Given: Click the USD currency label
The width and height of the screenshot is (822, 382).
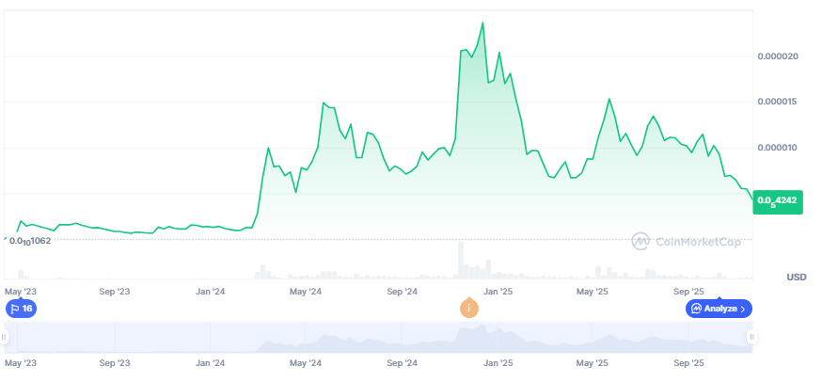Looking at the screenshot, I should pos(797,277).
